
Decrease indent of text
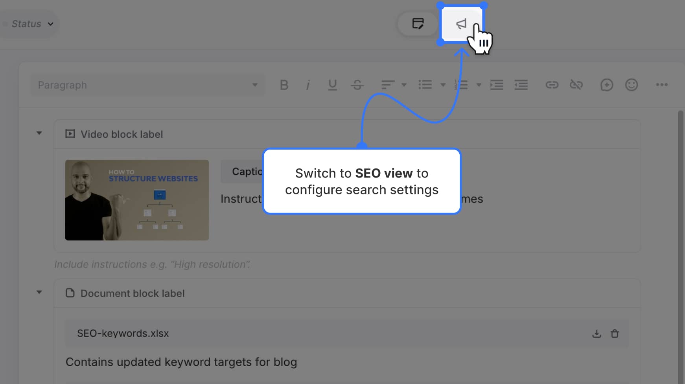click(x=521, y=85)
